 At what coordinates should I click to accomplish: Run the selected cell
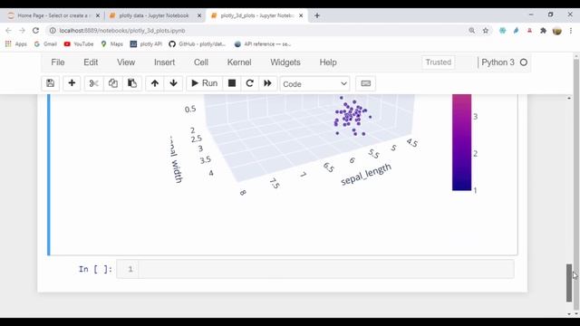click(x=205, y=83)
